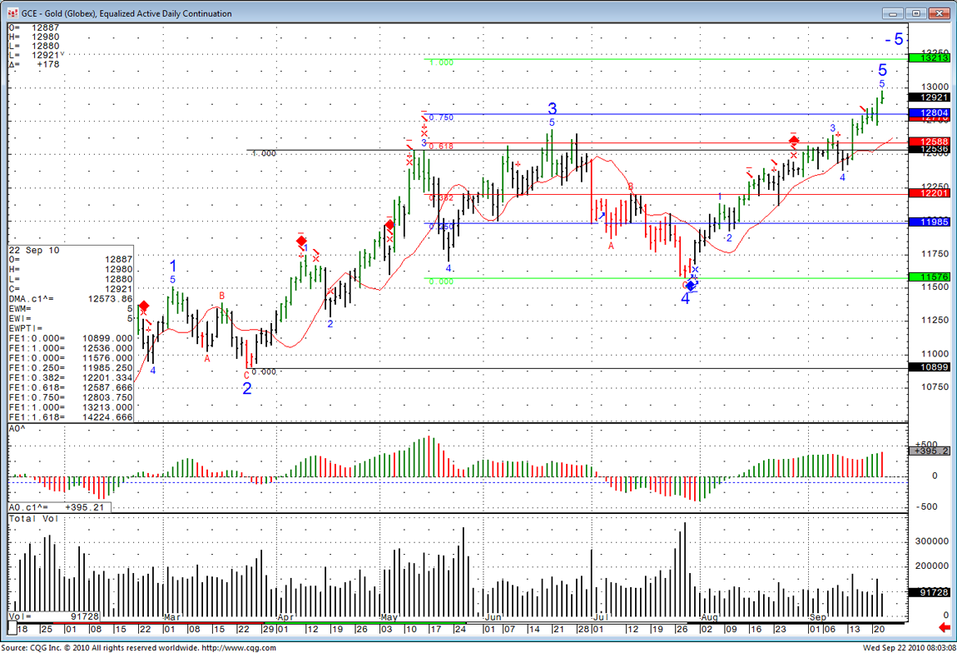Click the Mar month label on time axis
The height and width of the screenshot is (653, 957).
(171, 617)
